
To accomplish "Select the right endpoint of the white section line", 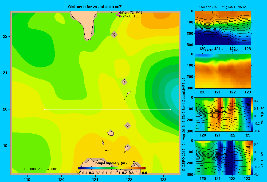I will coord(170,109).
